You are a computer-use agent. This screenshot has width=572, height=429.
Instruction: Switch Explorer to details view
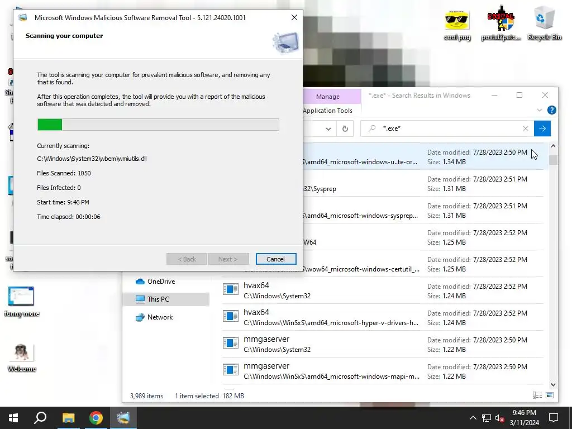tap(537, 395)
